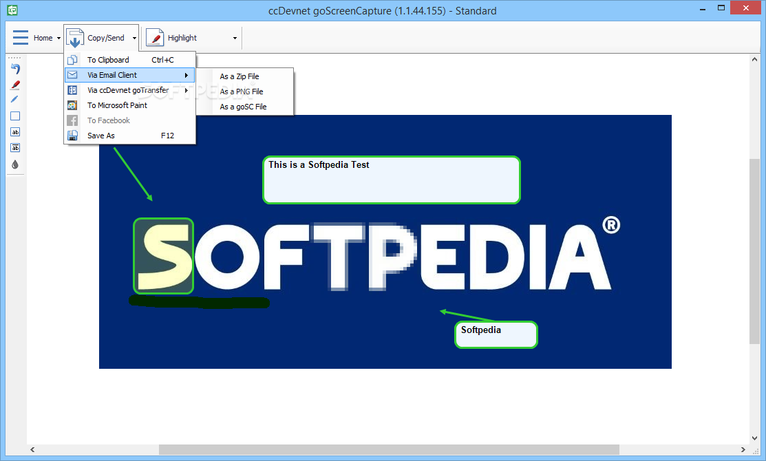Click the scroll down arrow
Screen dimensions: 766x461
(755, 438)
